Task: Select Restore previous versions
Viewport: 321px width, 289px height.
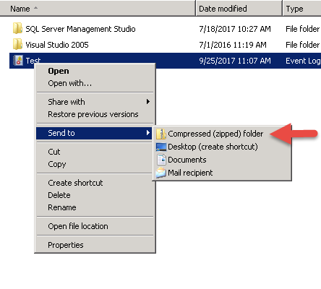Action: coord(93,114)
